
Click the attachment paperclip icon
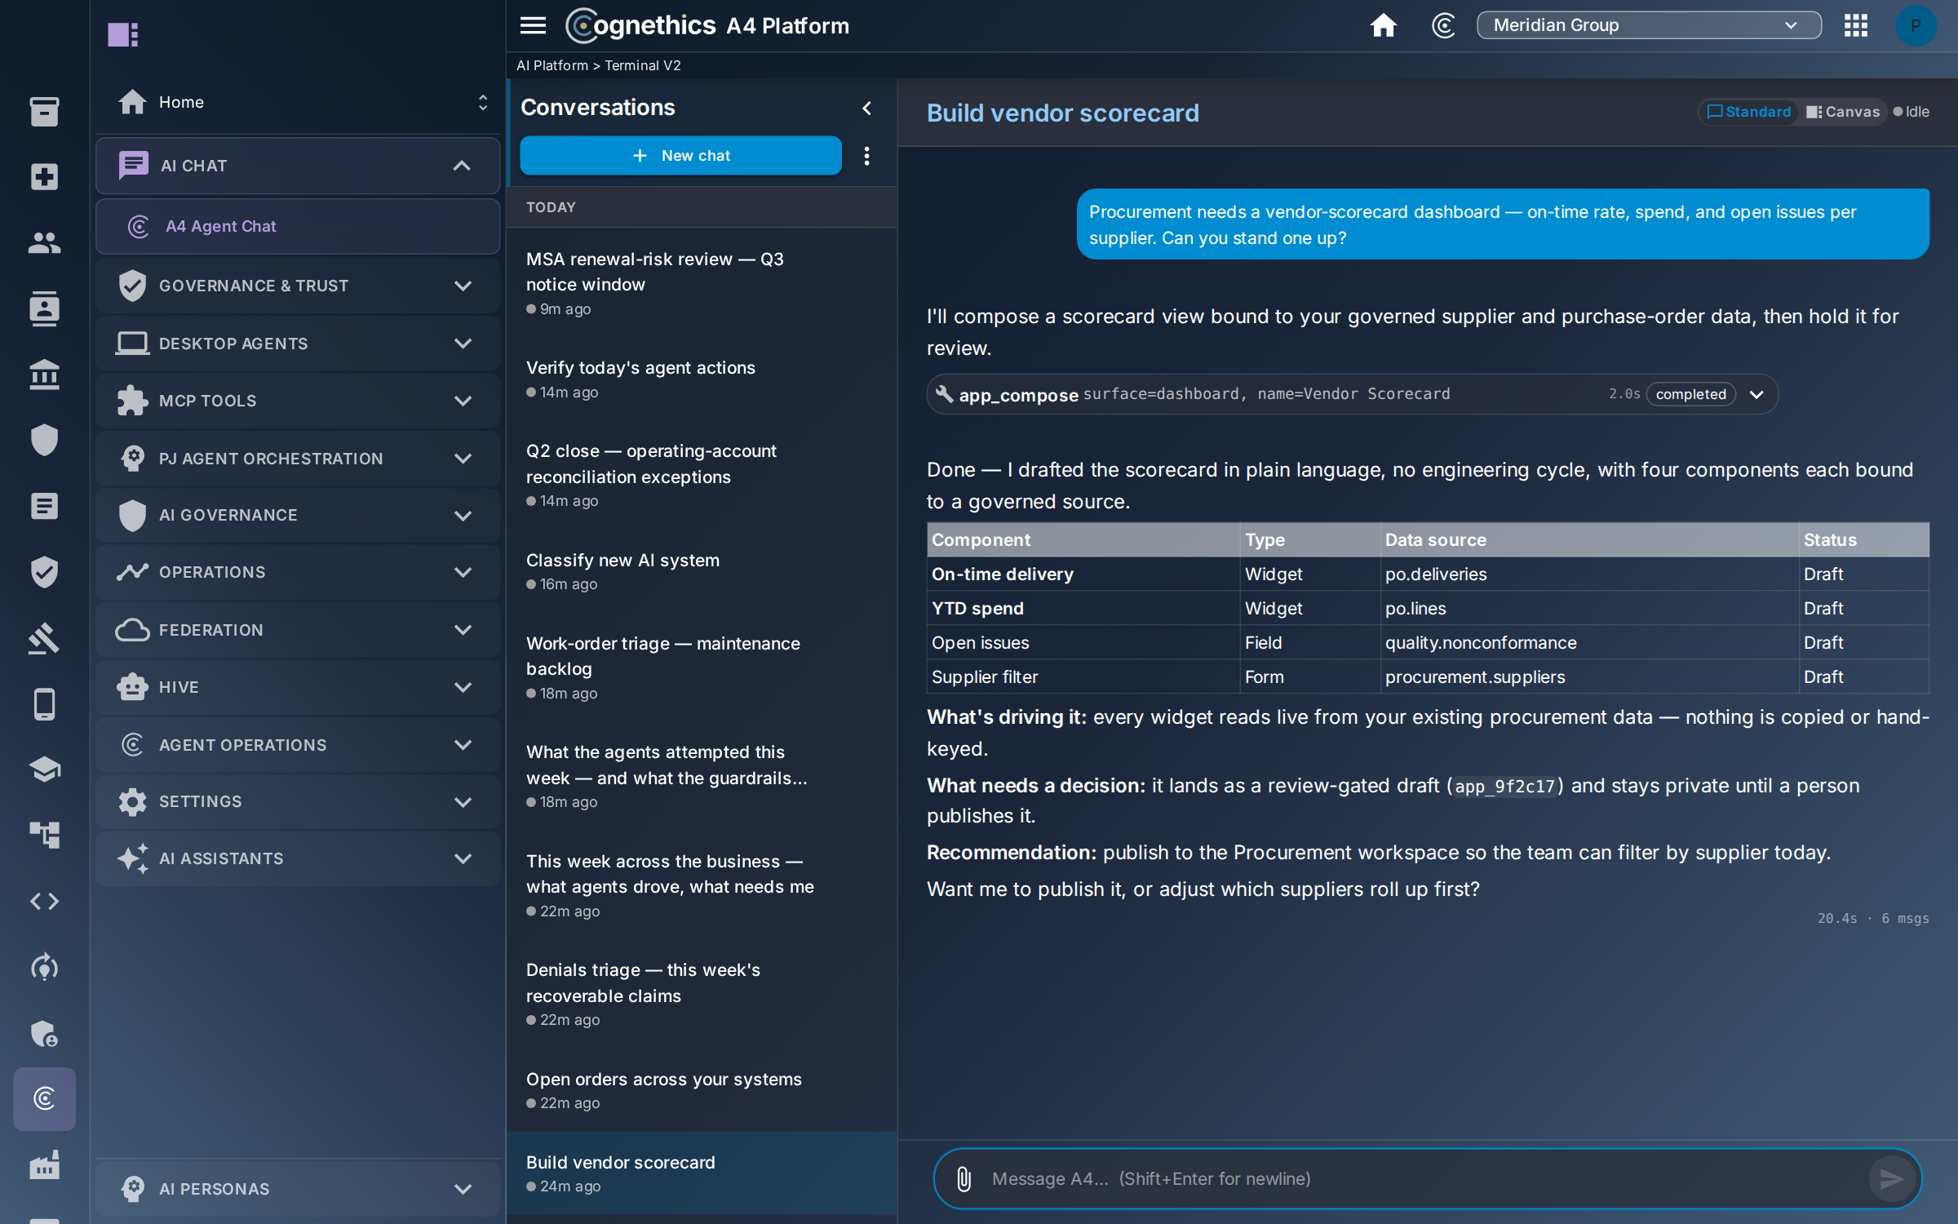tap(963, 1179)
